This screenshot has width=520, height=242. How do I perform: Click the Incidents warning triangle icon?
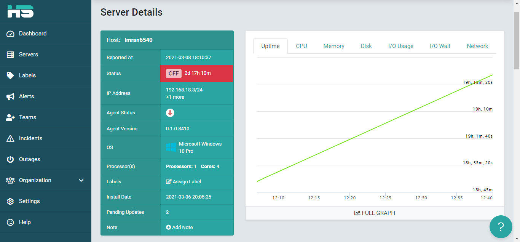click(10, 138)
